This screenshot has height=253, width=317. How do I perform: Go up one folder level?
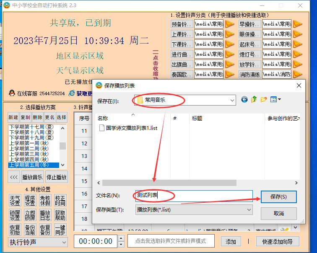tap(254, 100)
